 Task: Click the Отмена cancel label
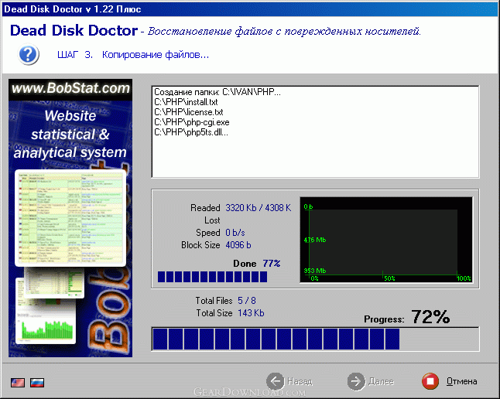462,381
